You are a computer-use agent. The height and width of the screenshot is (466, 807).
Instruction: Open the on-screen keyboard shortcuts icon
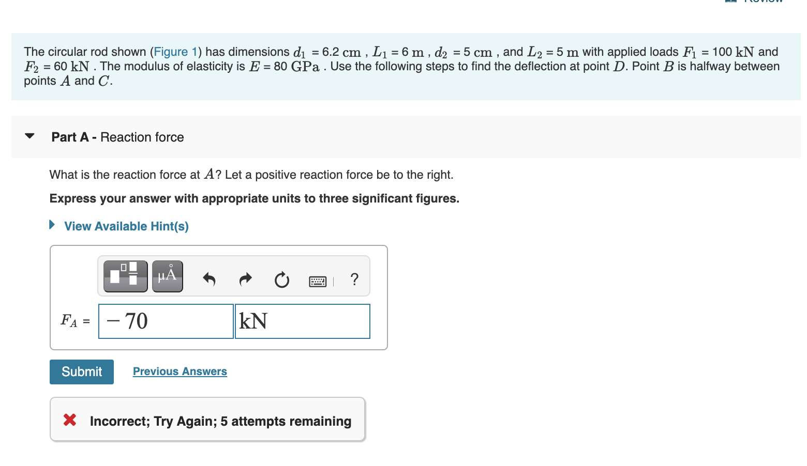[318, 281]
